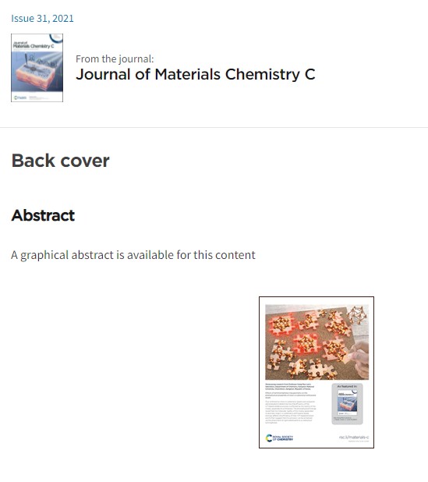Click the circular arc logo on cover thumbnail

56,38
